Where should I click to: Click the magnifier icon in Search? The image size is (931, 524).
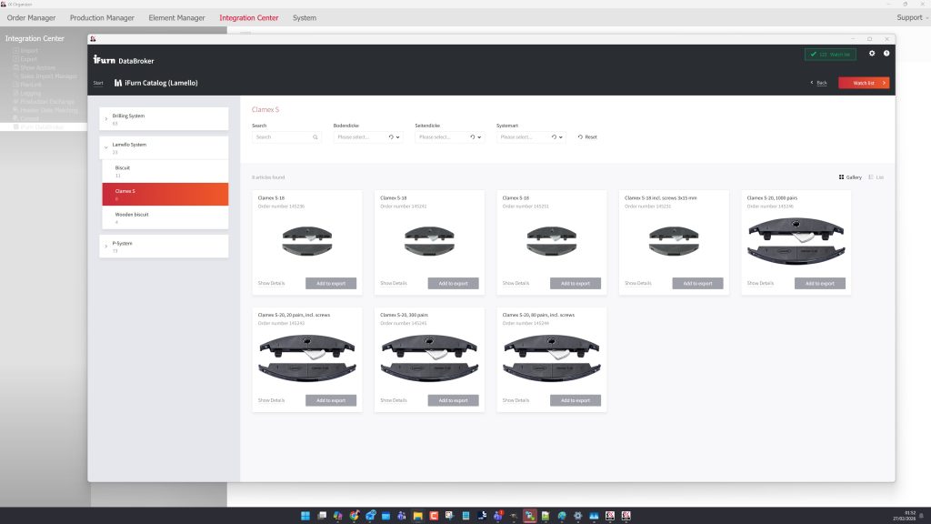pyautogui.click(x=315, y=137)
